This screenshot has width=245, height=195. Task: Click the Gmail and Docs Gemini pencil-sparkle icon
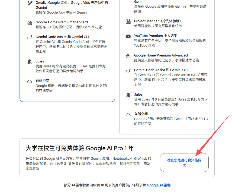pyautogui.click(x=30, y=3)
